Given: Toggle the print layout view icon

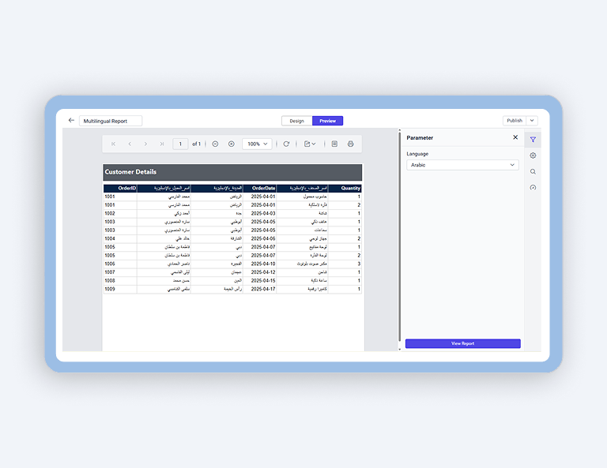Looking at the screenshot, I should tap(334, 144).
